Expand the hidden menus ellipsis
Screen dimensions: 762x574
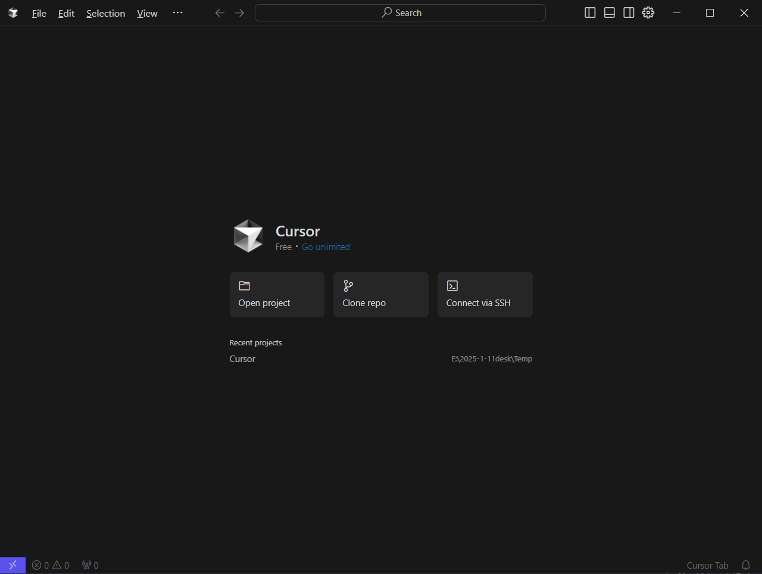[177, 13]
